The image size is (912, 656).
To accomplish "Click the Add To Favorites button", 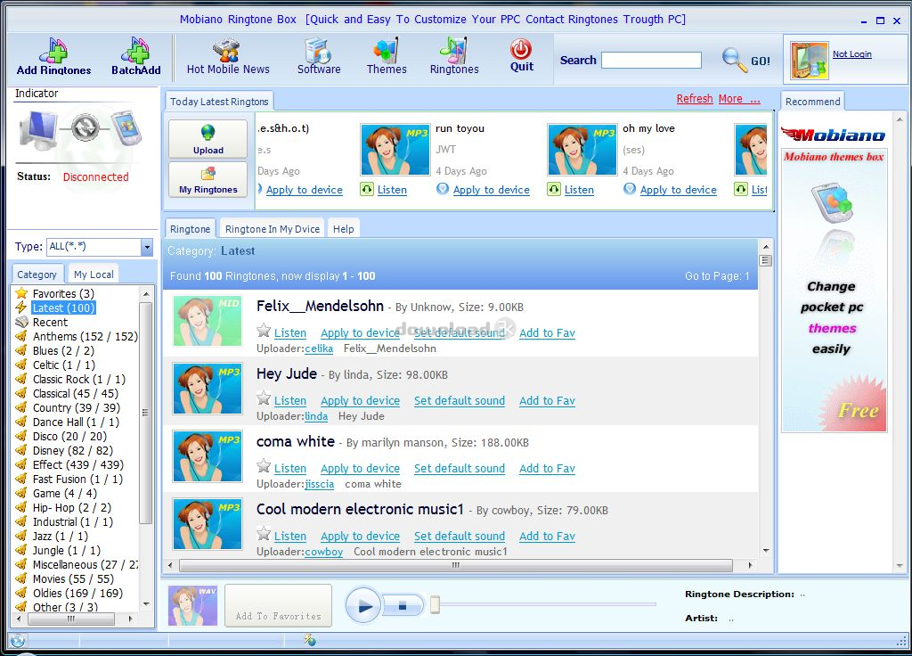I will point(278,606).
